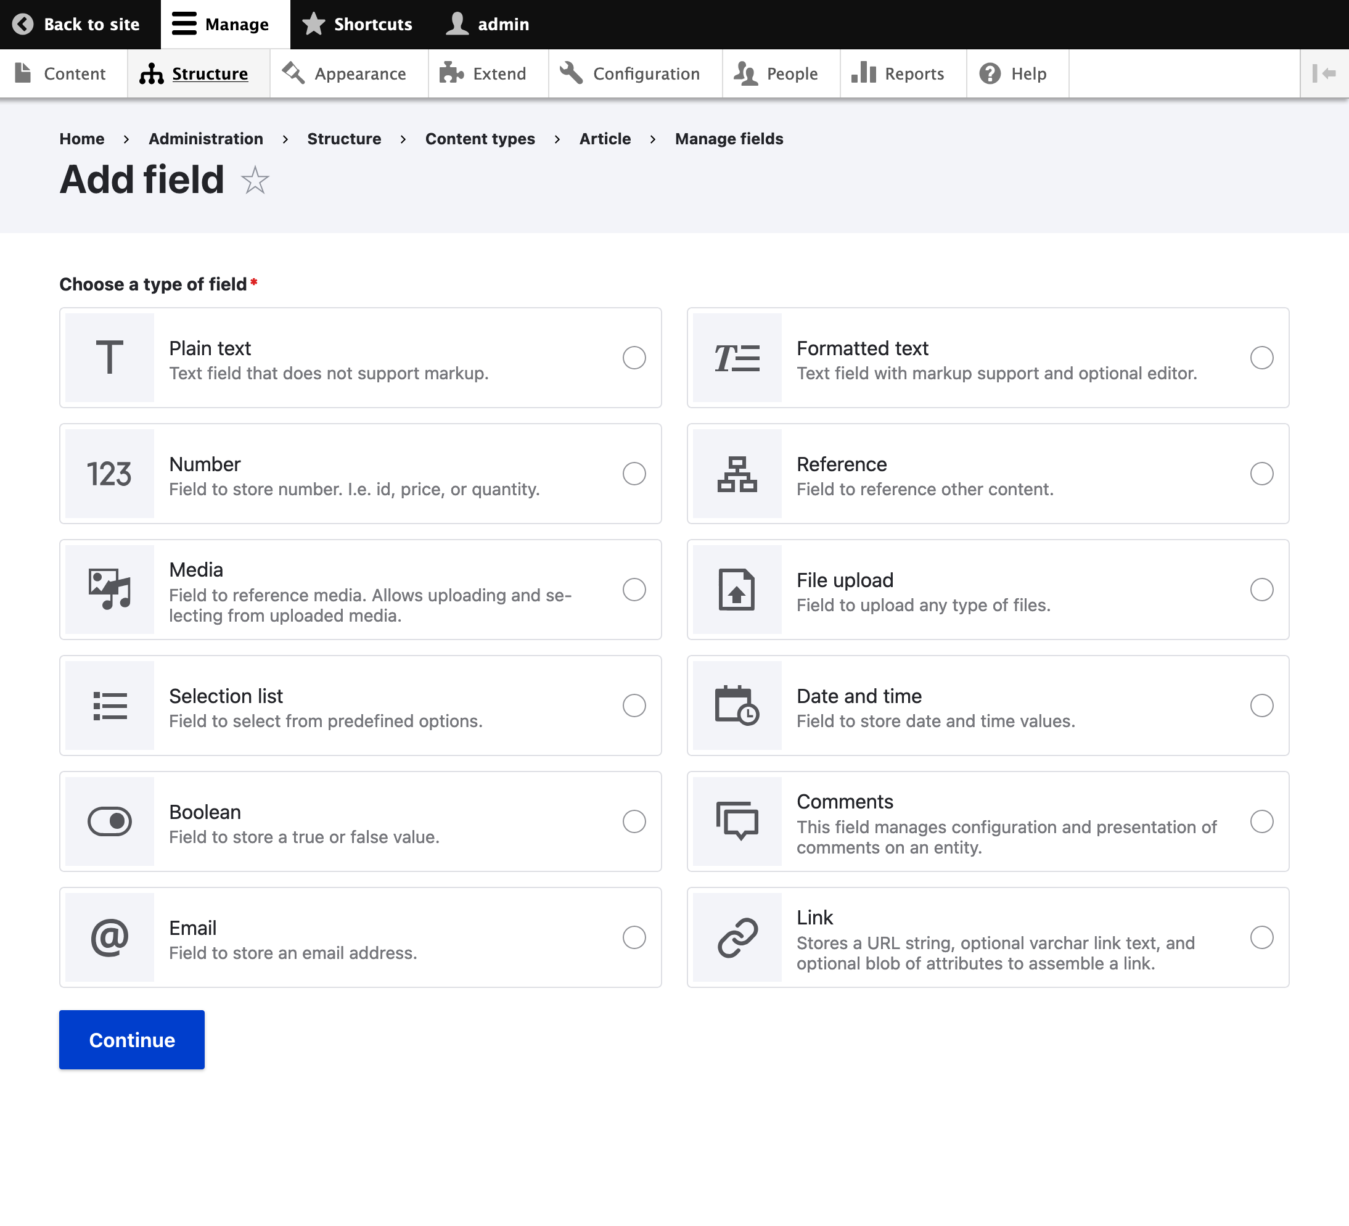The width and height of the screenshot is (1349, 1226).
Task: Click the Help question mark icon
Action: click(x=990, y=73)
